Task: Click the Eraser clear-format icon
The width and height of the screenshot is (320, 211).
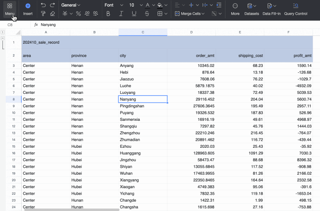Action: click(x=52, y=14)
